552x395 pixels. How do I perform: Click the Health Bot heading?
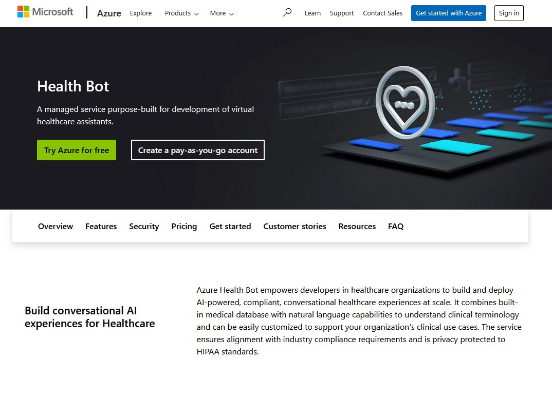point(73,86)
